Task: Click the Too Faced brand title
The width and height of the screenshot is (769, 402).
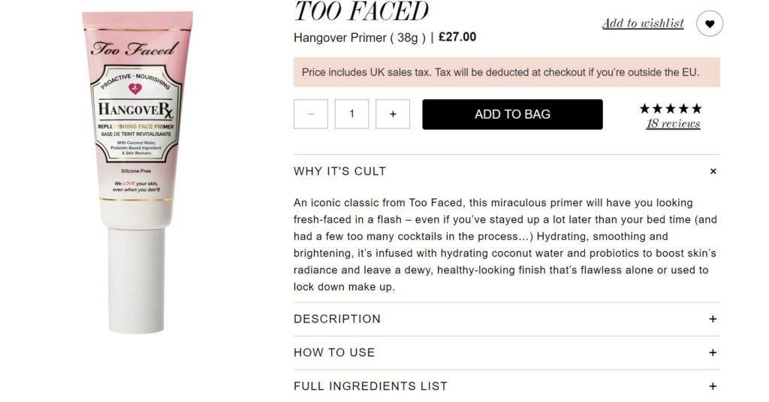Action: (361, 11)
